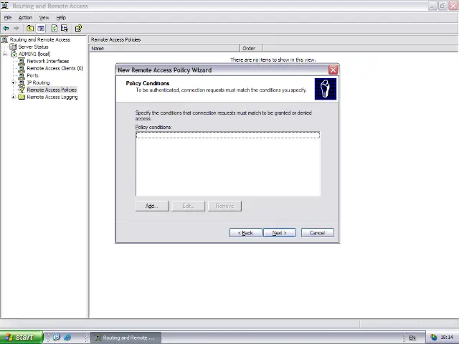The height and width of the screenshot is (344, 459).
Task: Click the Routing and Remote Access title icon
Action: click(x=5, y=6)
